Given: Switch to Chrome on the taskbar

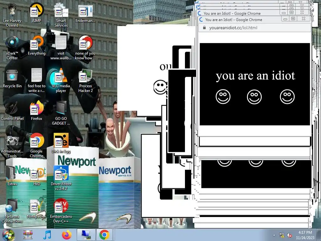Looking at the screenshot, I should 104,235.
